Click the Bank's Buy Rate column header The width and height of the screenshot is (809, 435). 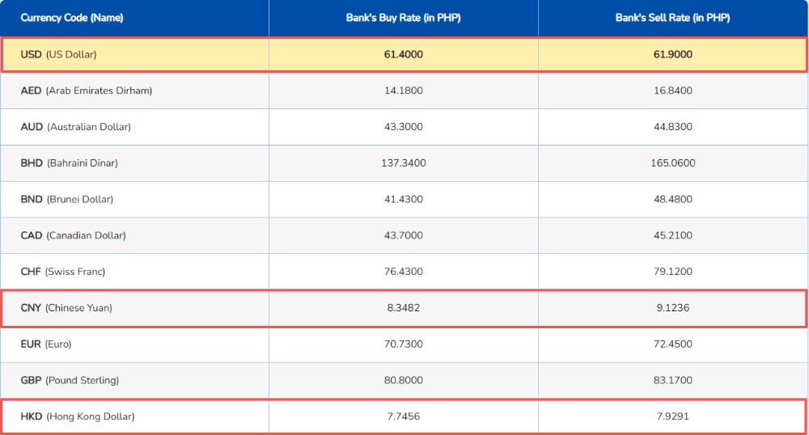point(404,18)
